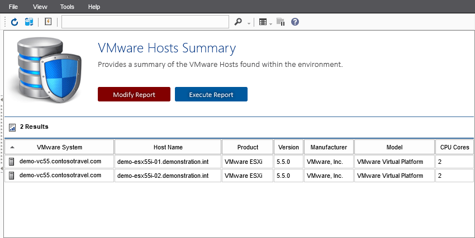Click the toolbar search input field

[x=145, y=22]
